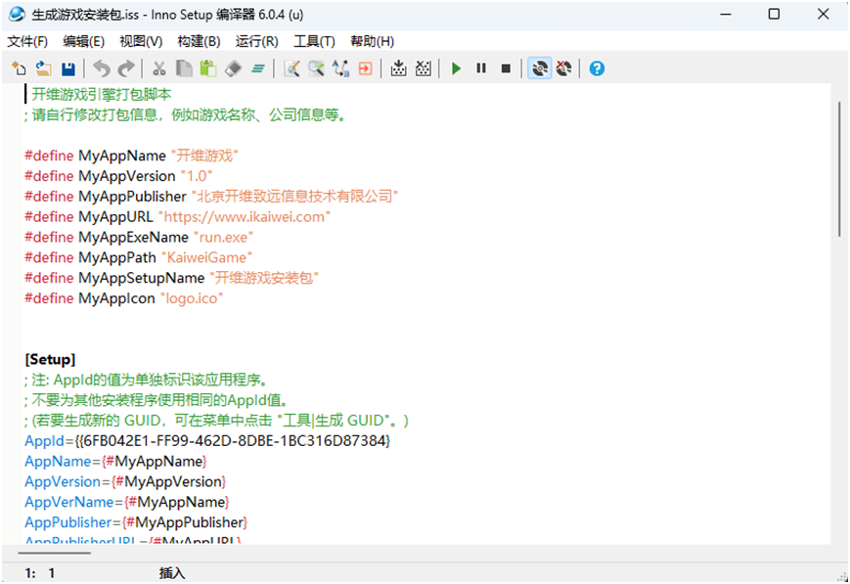Screen dimensions: 850x584
Task: Click the [Setup] section header
Action: coord(50,359)
